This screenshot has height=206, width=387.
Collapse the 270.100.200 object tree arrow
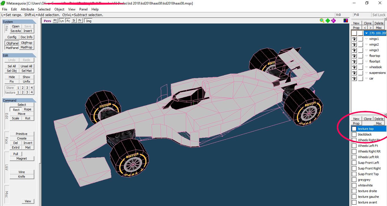pyautogui.click(x=366, y=33)
